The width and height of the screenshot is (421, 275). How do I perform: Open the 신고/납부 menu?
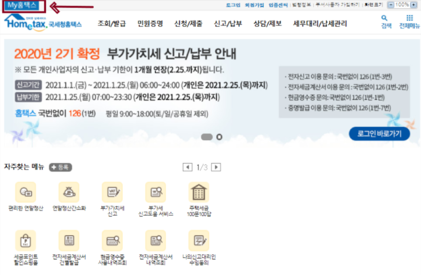[x=228, y=24]
